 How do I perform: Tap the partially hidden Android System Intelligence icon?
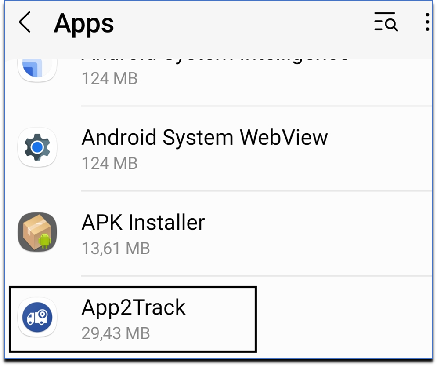click(x=37, y=70)
